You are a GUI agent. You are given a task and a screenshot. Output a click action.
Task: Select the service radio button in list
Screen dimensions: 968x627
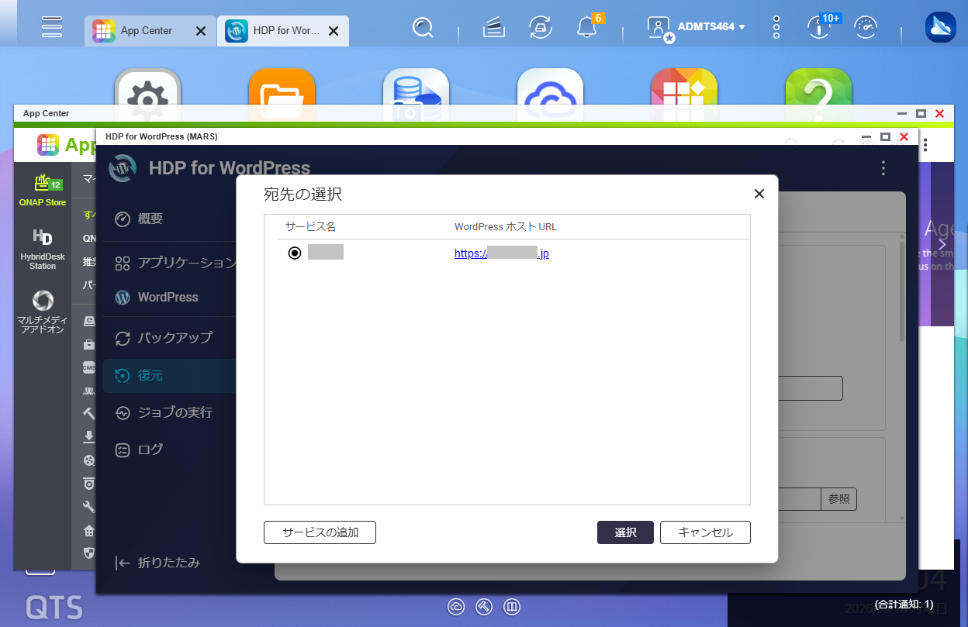pos(295,253)
